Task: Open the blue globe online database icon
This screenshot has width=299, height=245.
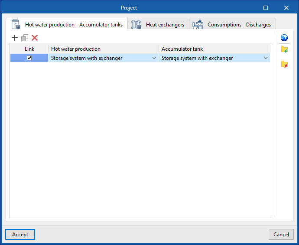Action: (284, 38)
